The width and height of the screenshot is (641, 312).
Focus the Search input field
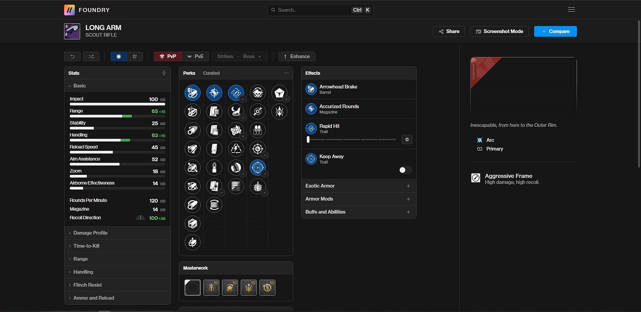click(x=320, y=10)
